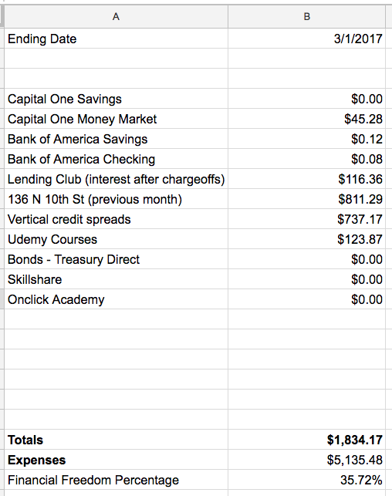Select the Bonds - Treasury Direct cell

pos(116,259)
